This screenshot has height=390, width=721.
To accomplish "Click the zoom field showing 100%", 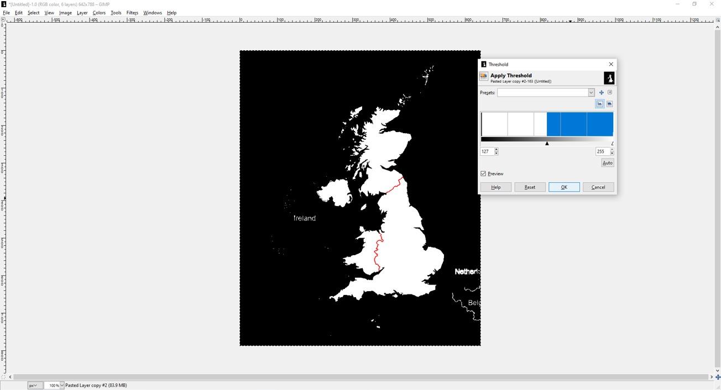I will pyautogui.click(x=51, y=385).
